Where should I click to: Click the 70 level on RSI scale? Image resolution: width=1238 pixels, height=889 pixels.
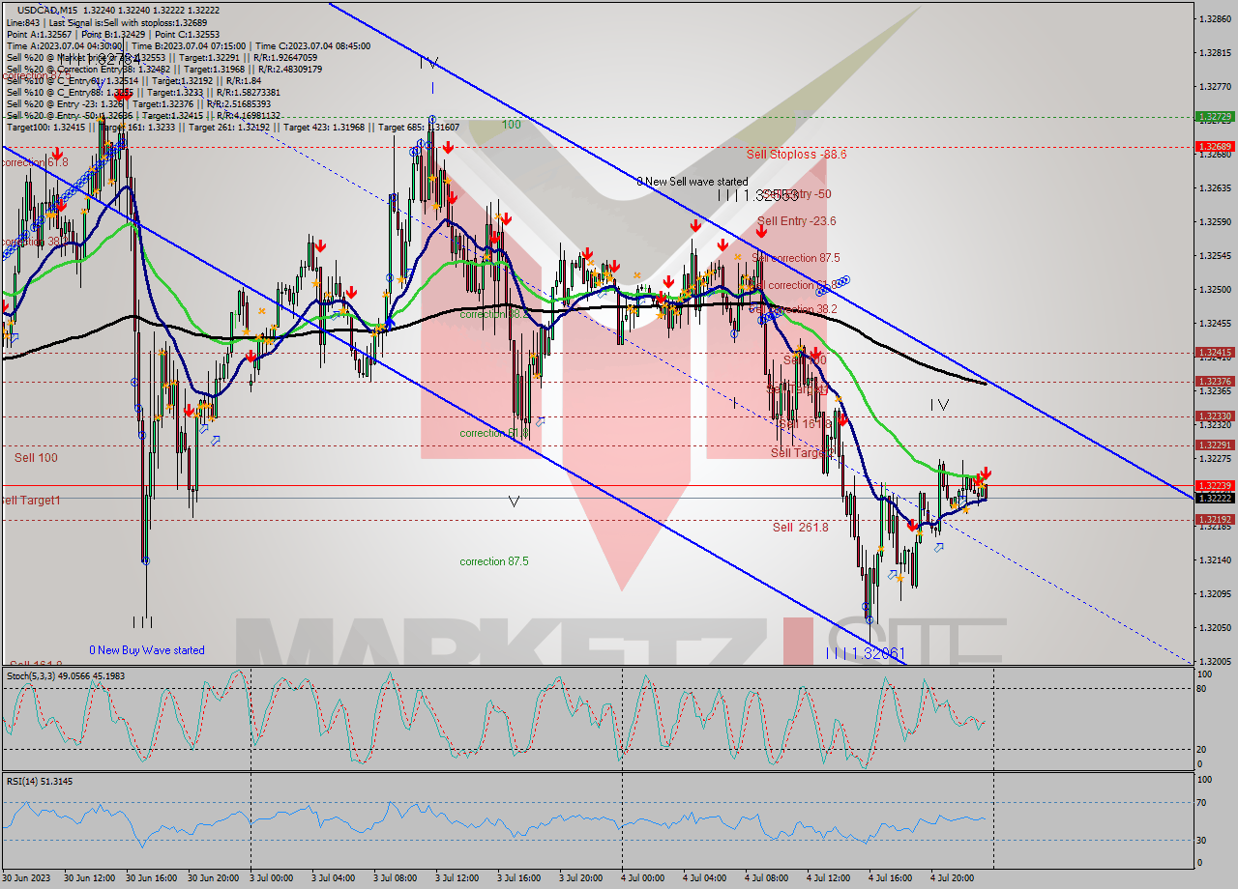pos(1202,802)
